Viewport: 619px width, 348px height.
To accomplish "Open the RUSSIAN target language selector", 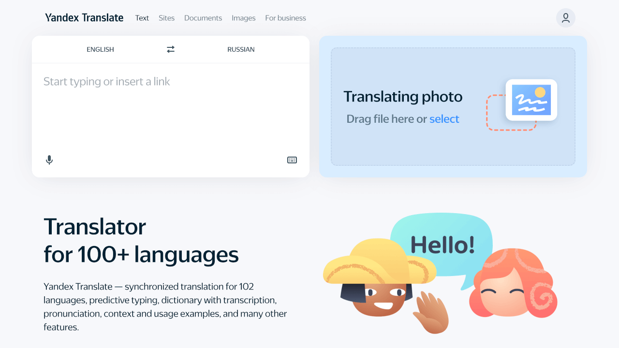I will pos(241,49).
